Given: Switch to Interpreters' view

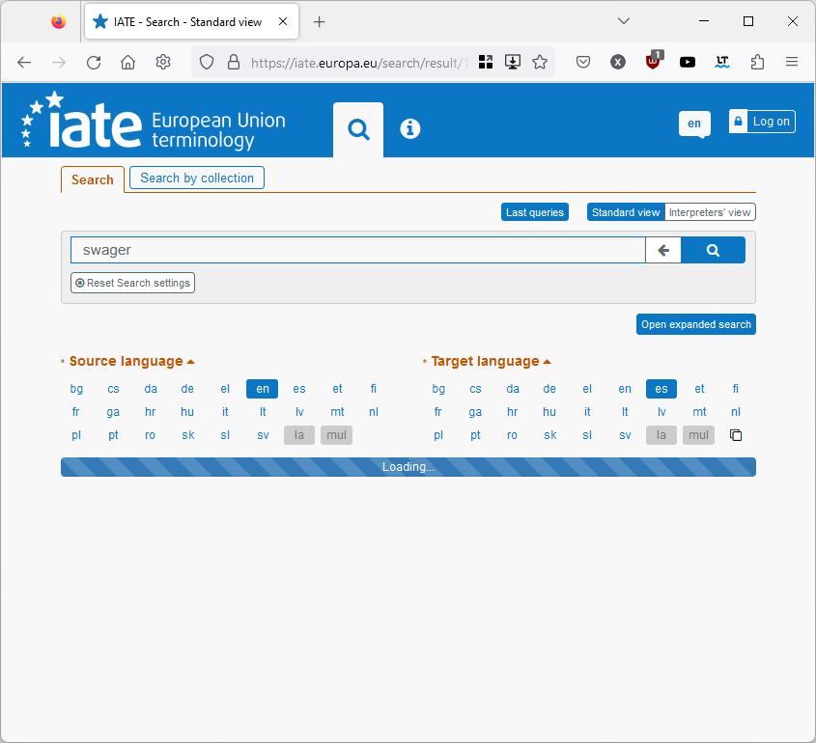Looking at the screenshot, I should coord(710,211).
